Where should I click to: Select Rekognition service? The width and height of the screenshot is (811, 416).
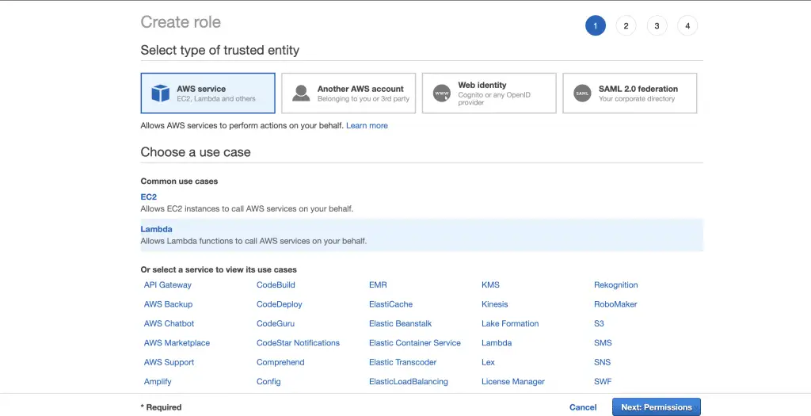click(616, 285)
